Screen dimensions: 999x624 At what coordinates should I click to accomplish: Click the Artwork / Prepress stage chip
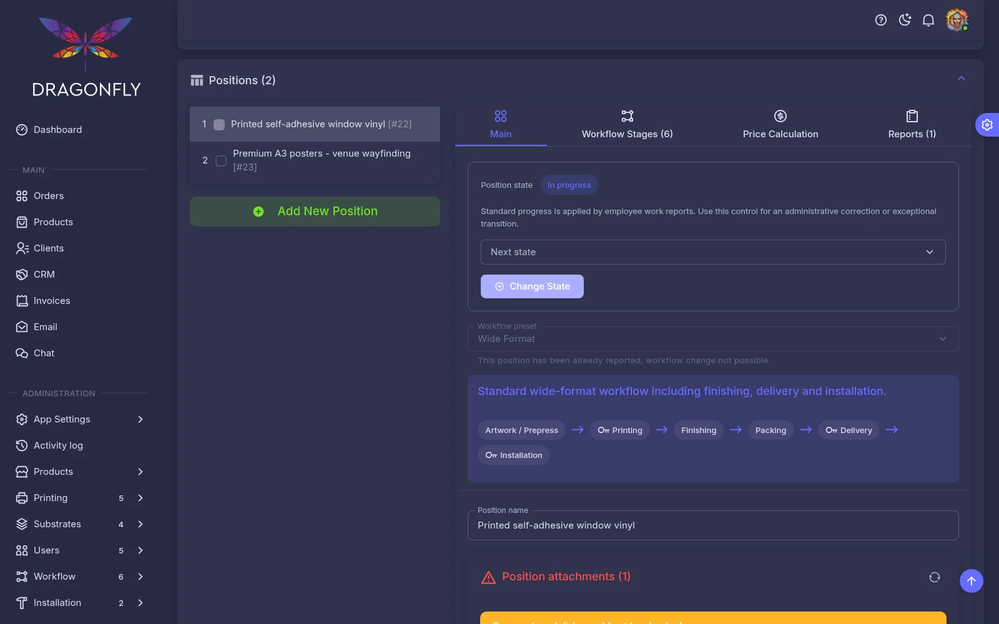[522, 430]
